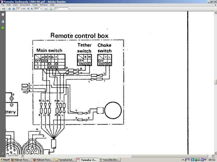Click the page number input field
The height and width of the screenshot is (162, 217).
(x=18, y=9)
